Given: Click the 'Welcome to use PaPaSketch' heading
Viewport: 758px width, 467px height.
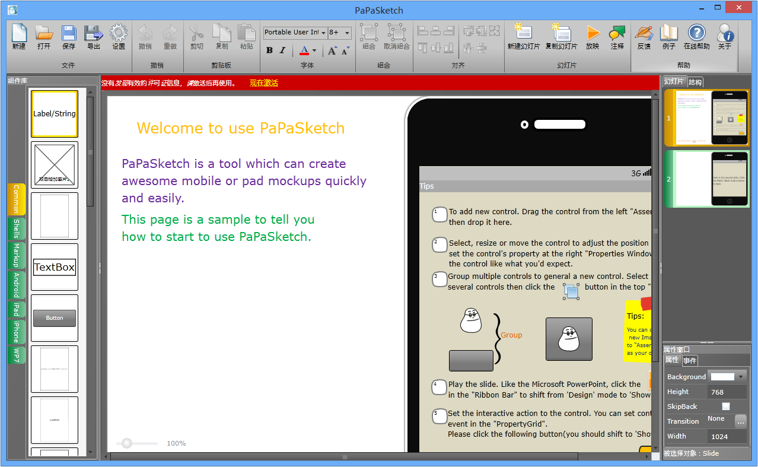Looking at the screenshot, I should tap(241, 128).
